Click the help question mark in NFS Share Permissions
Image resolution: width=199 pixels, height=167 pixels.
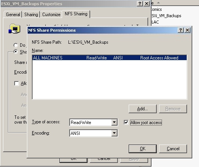coord(180,30)
